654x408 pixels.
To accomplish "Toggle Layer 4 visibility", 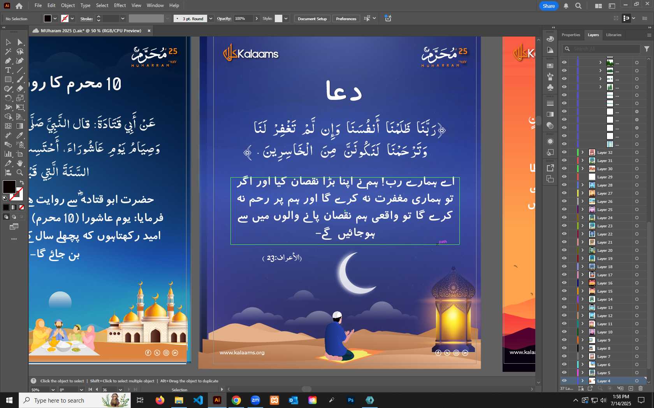I will tap(564, 381).
